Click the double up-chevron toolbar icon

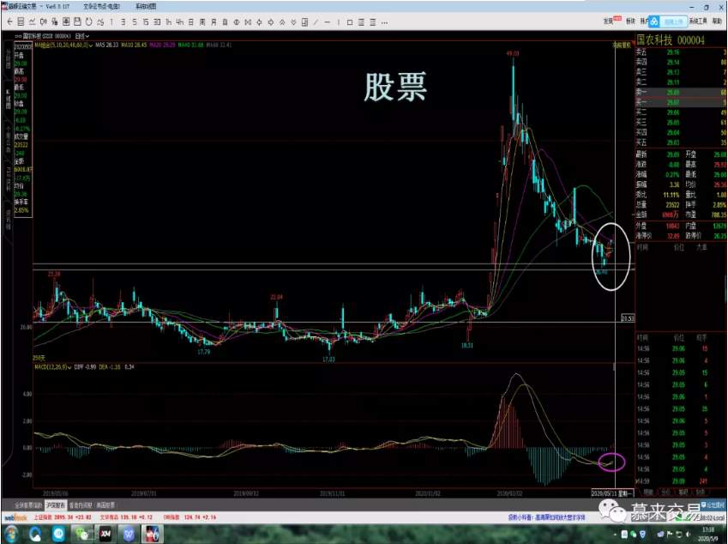(x=282, y=21)
